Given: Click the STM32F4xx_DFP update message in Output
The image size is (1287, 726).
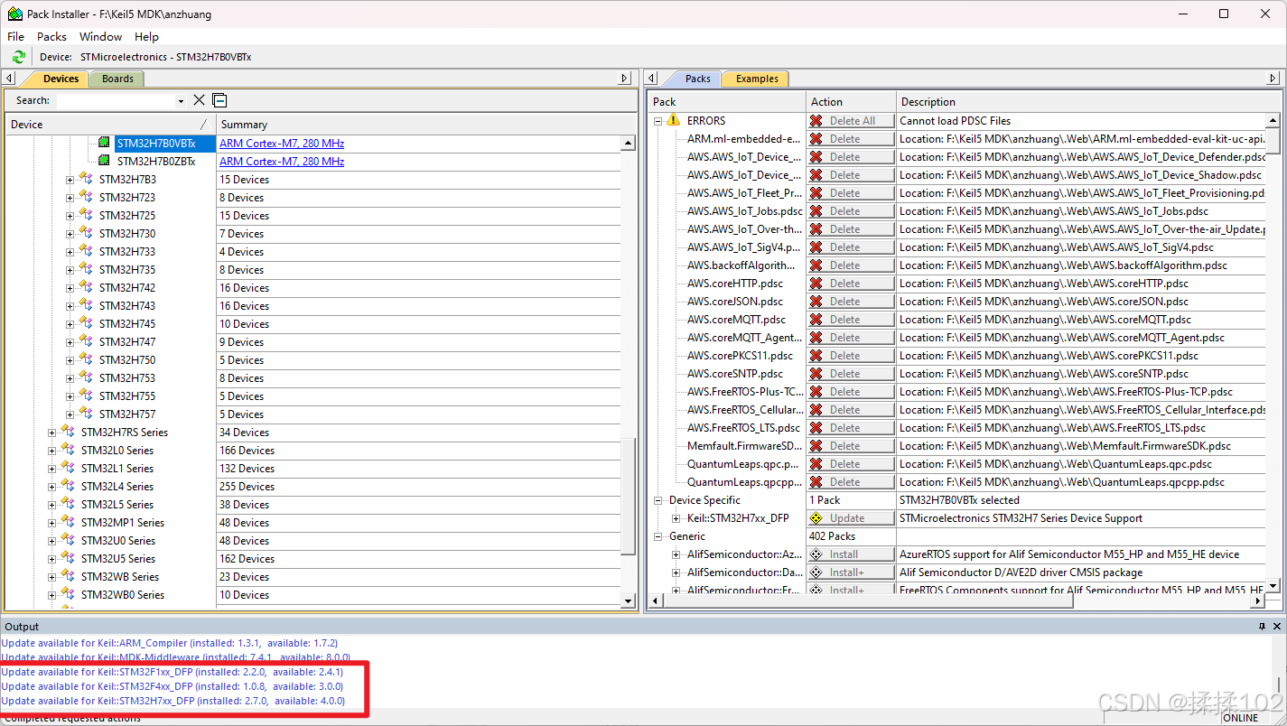Looking at the screenshot, I should point(173,686).
